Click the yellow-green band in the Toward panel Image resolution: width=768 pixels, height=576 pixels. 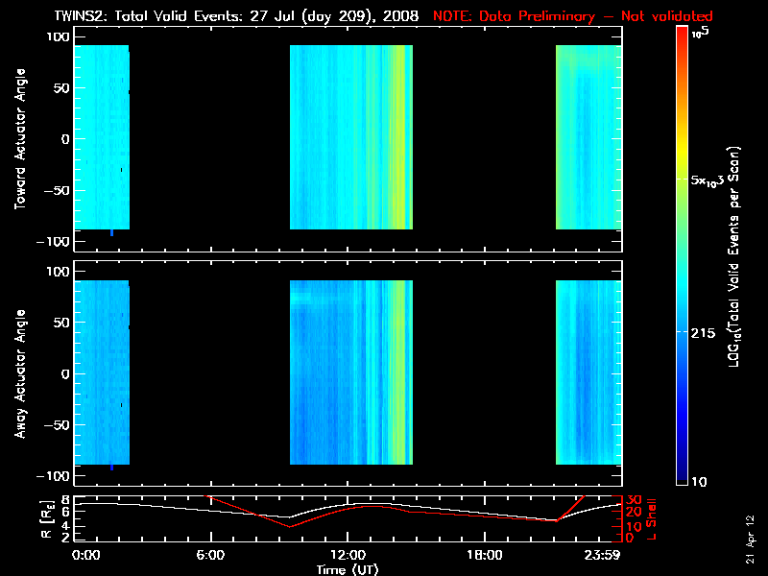point(397,139)
